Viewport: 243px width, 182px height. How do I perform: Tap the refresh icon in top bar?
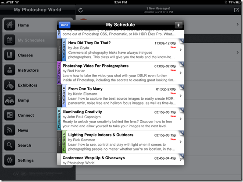click(80, 10)
